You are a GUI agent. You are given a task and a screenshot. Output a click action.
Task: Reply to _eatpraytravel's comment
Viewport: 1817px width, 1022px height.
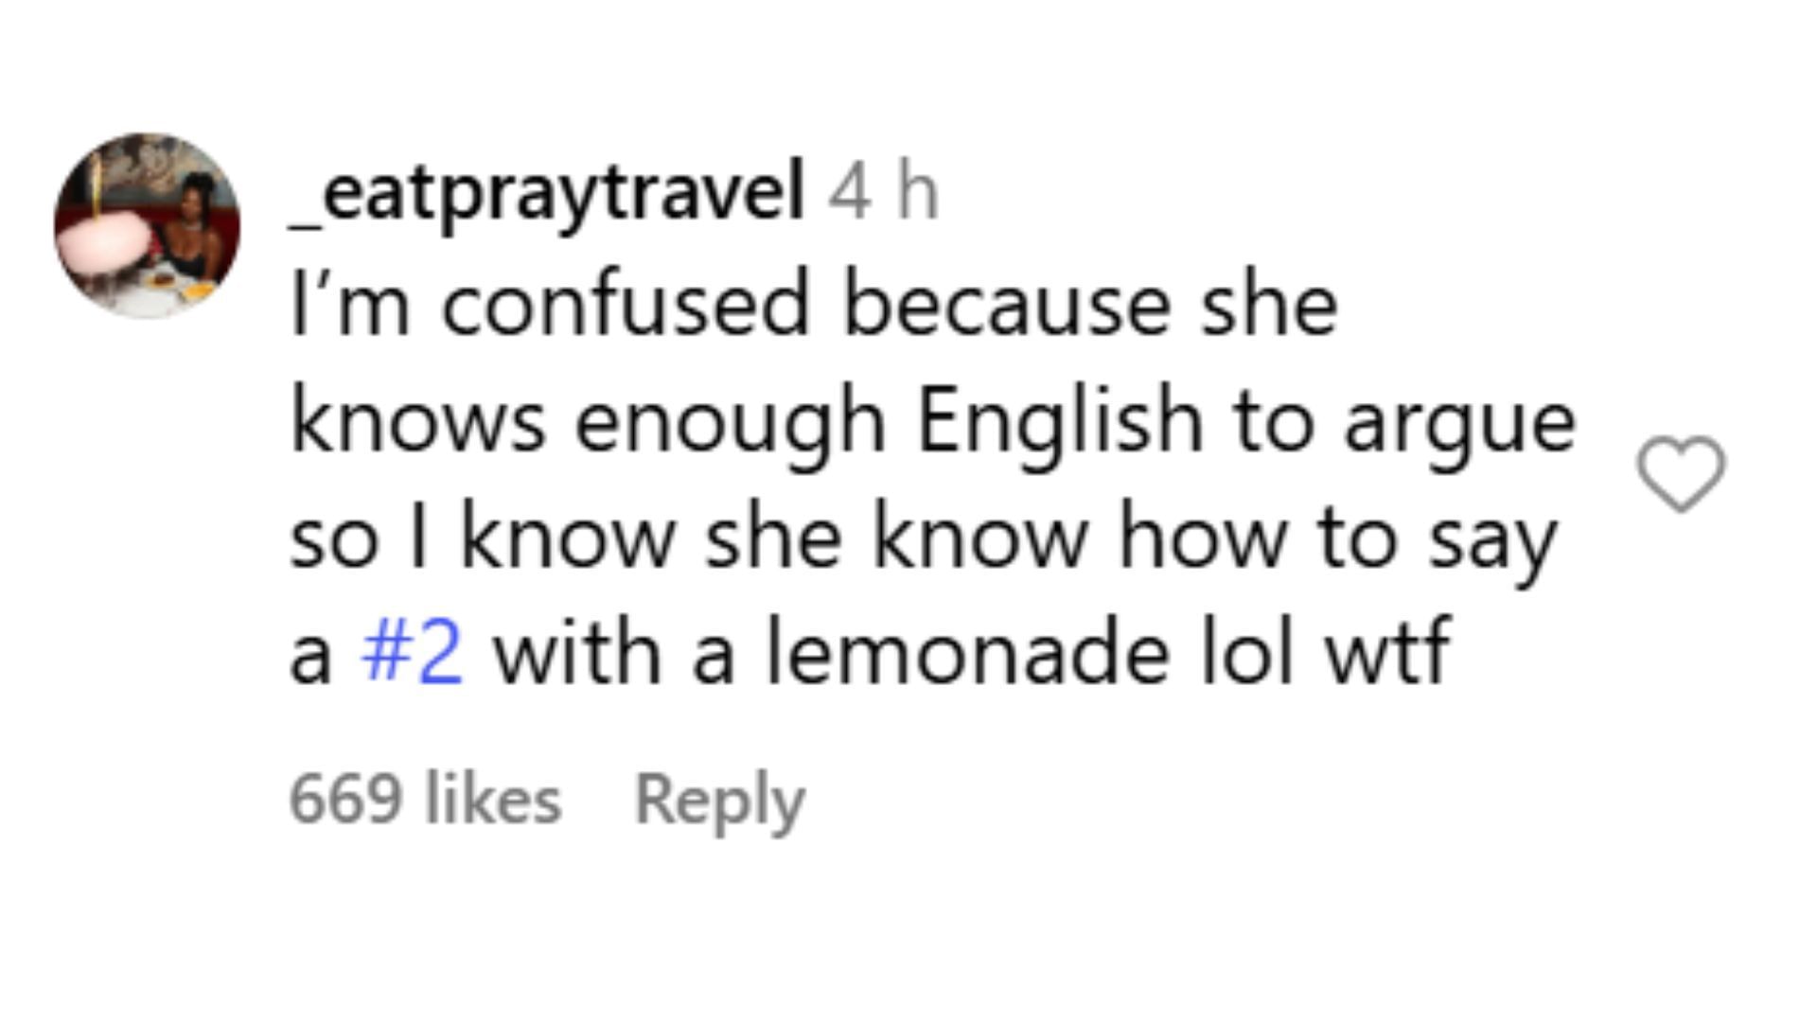719,801
